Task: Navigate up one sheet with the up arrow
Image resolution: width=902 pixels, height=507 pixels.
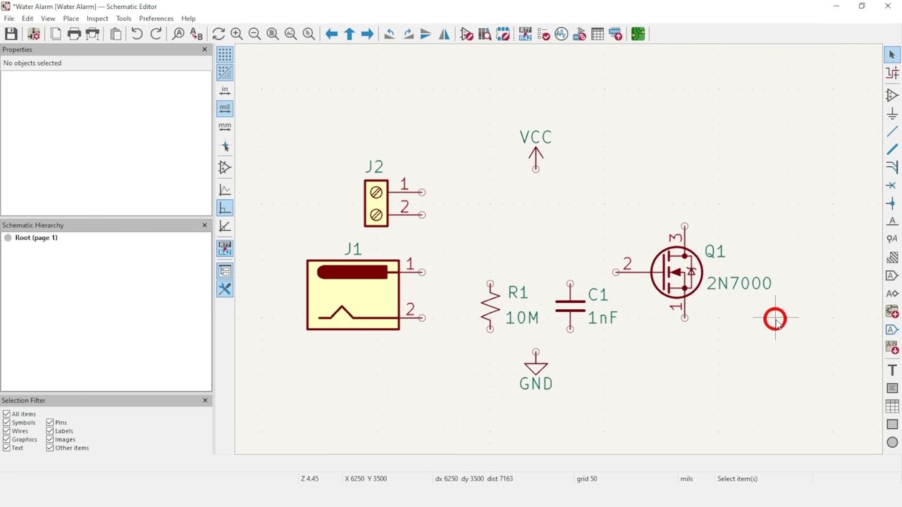Action: point(350,34)
